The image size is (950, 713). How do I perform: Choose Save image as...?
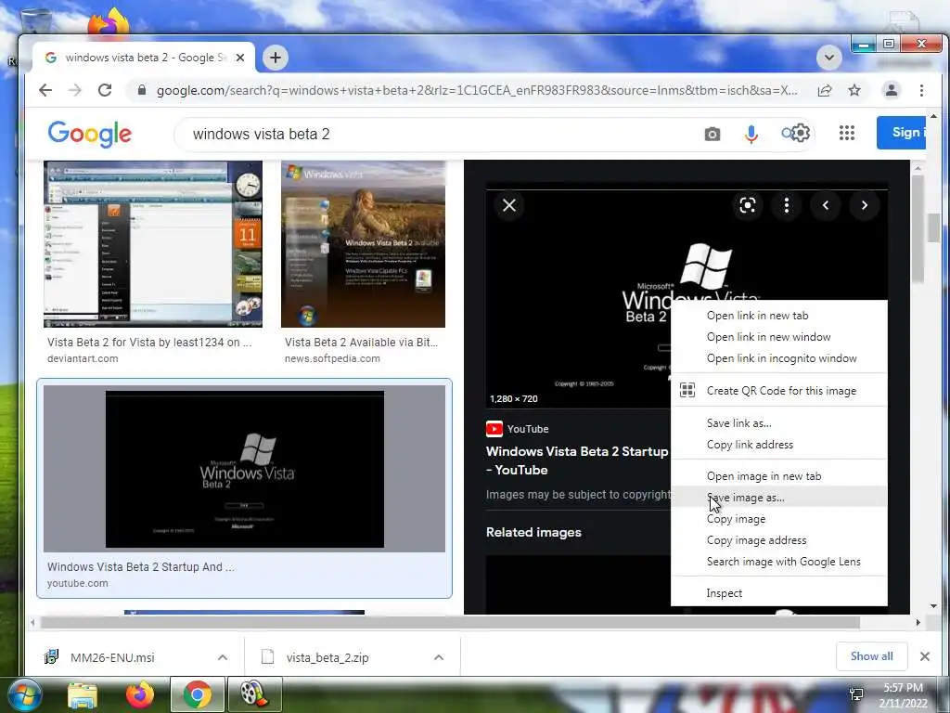pos(779,498)
